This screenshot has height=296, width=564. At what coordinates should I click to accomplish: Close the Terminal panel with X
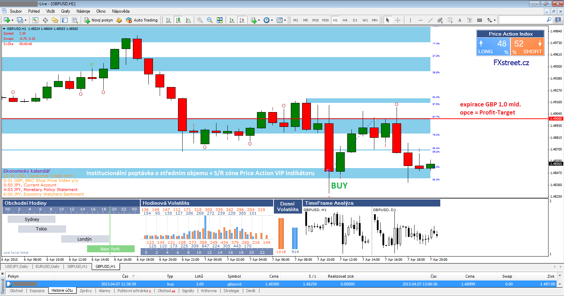click(x=3, y=273)
